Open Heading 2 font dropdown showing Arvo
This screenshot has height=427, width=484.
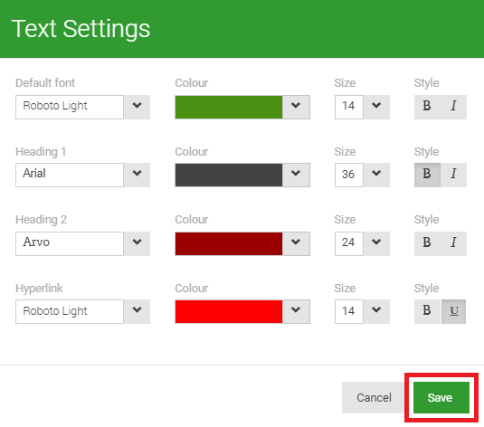point(137,243)
